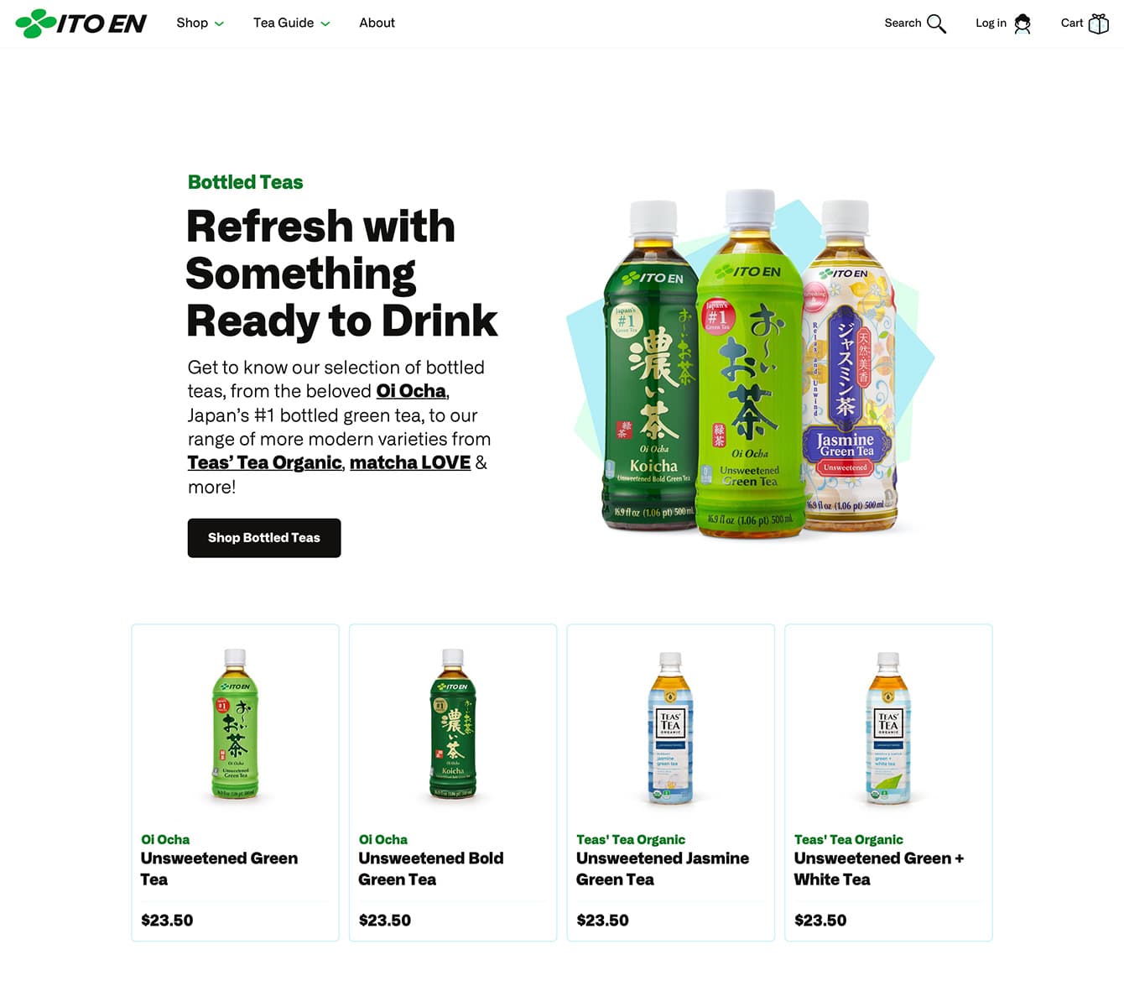Click the Unsweetened Green + White Tea title
The width and height of the screenshot is (1124, 1007).
(879, 869)
